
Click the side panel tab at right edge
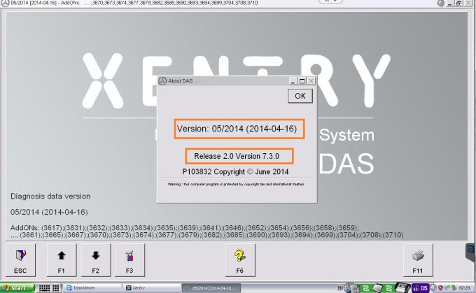(471, 252)
